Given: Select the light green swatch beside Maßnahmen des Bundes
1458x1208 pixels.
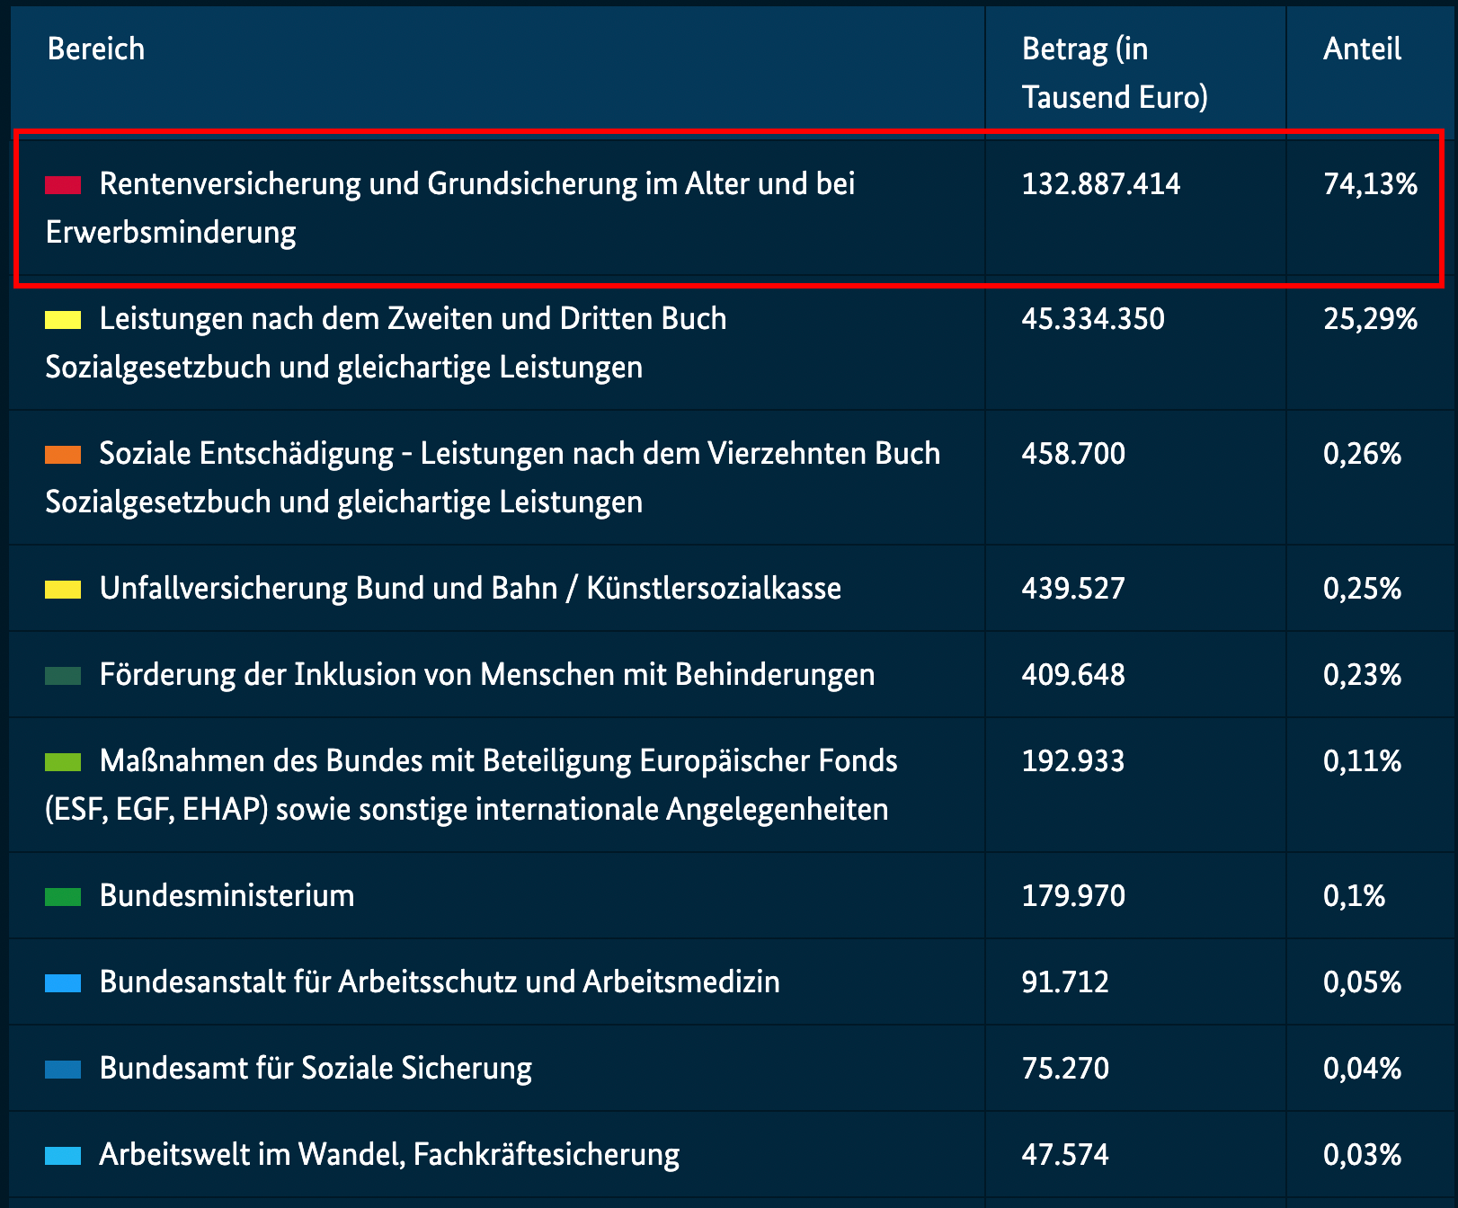Looking at the screenshot, I should (x=63, y=762).
